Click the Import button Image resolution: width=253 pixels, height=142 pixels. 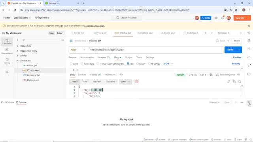coord(60,33)
